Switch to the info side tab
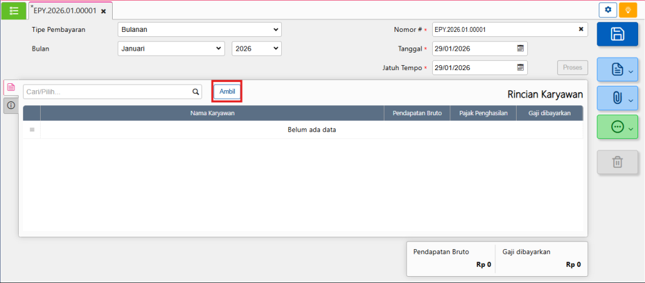This screenshot has width=645, height=283. (11, 105)
